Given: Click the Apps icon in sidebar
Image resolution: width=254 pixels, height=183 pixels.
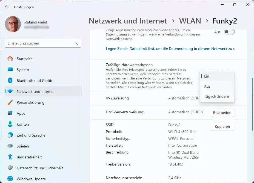Looking at the screenshot, I should 10,113.
